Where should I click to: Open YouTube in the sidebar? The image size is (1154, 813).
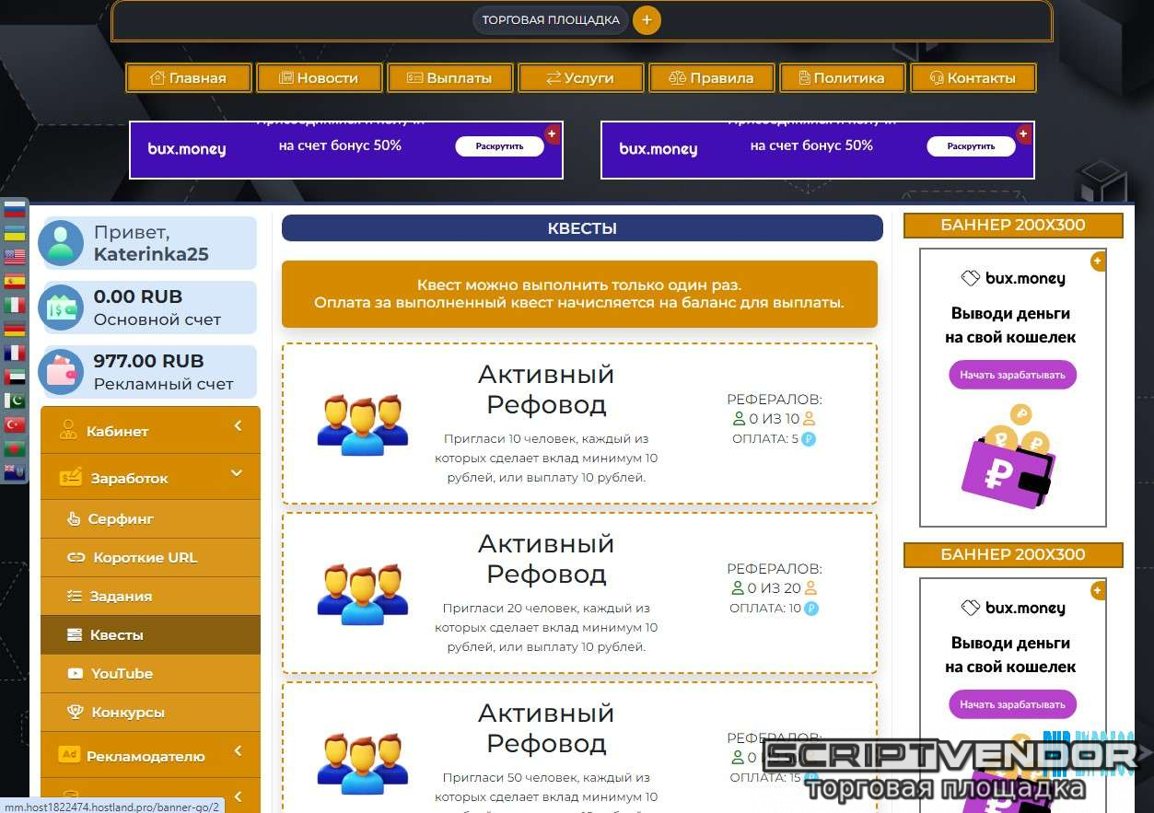point(150,674)
